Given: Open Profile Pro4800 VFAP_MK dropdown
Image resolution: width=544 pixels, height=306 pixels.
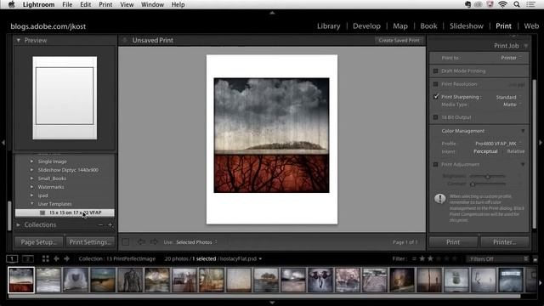Looking at the screenshot, I should coord(498,144).
